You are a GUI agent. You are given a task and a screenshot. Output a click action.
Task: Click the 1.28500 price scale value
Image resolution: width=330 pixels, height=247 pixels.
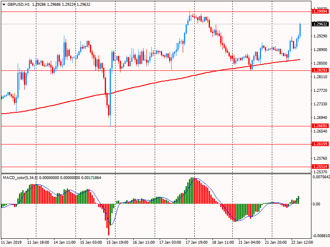pyautogui.click(x=321, y=63)
